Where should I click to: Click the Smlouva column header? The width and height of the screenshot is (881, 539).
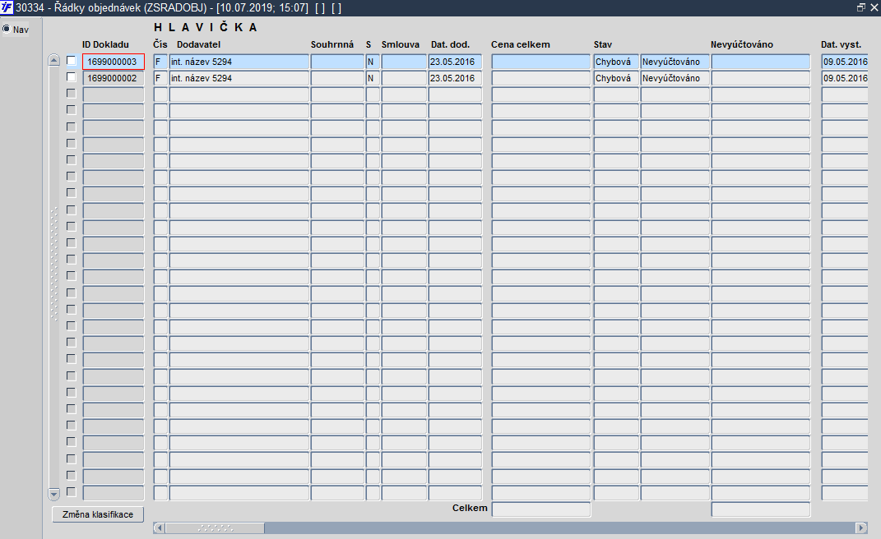click(x=400, y=44)
